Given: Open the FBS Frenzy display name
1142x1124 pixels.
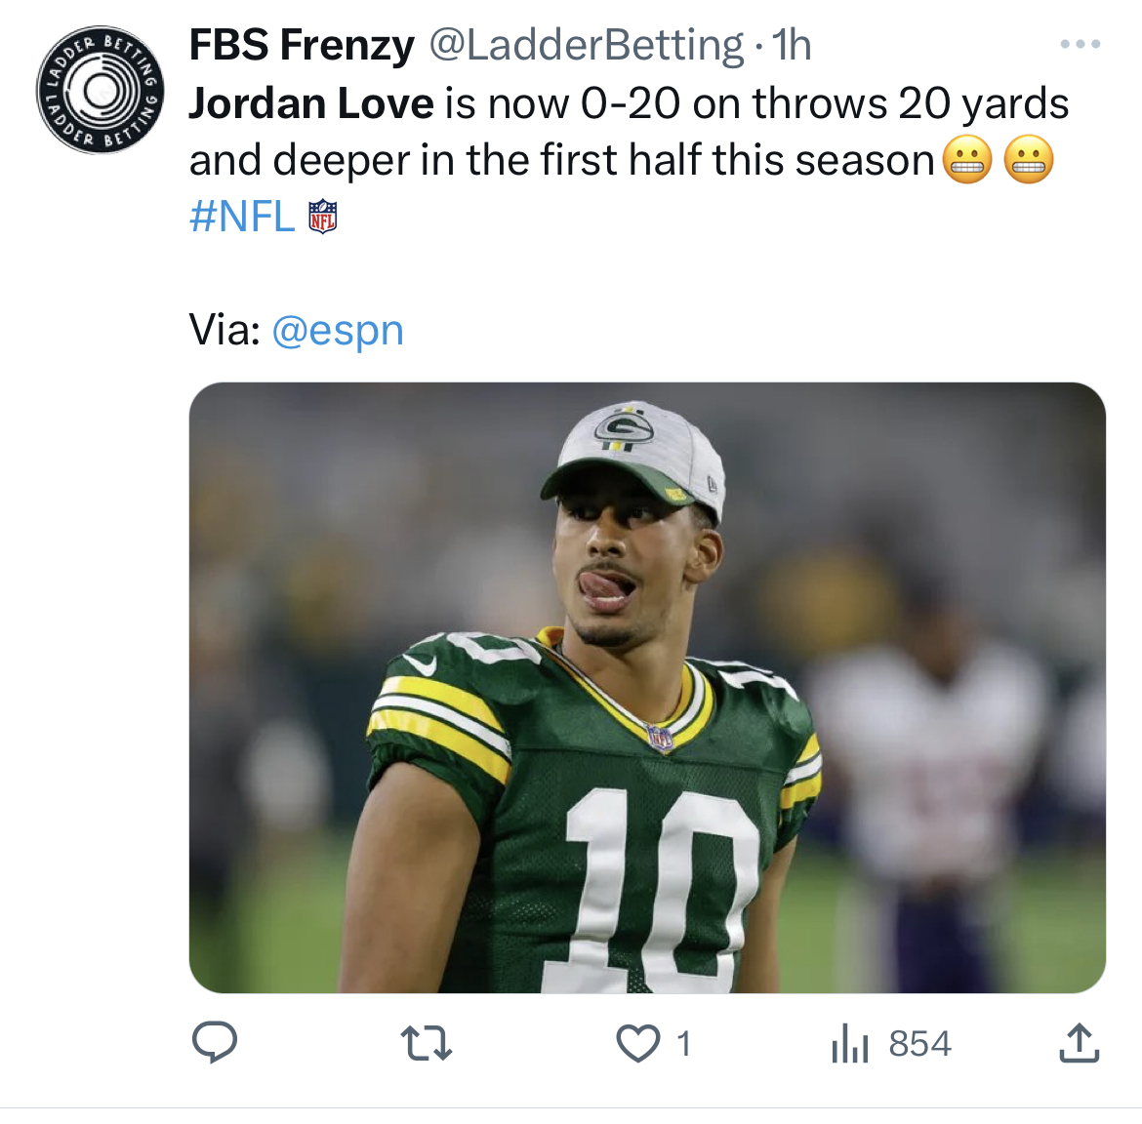Looking at the screenshot, I should point(302,45).
